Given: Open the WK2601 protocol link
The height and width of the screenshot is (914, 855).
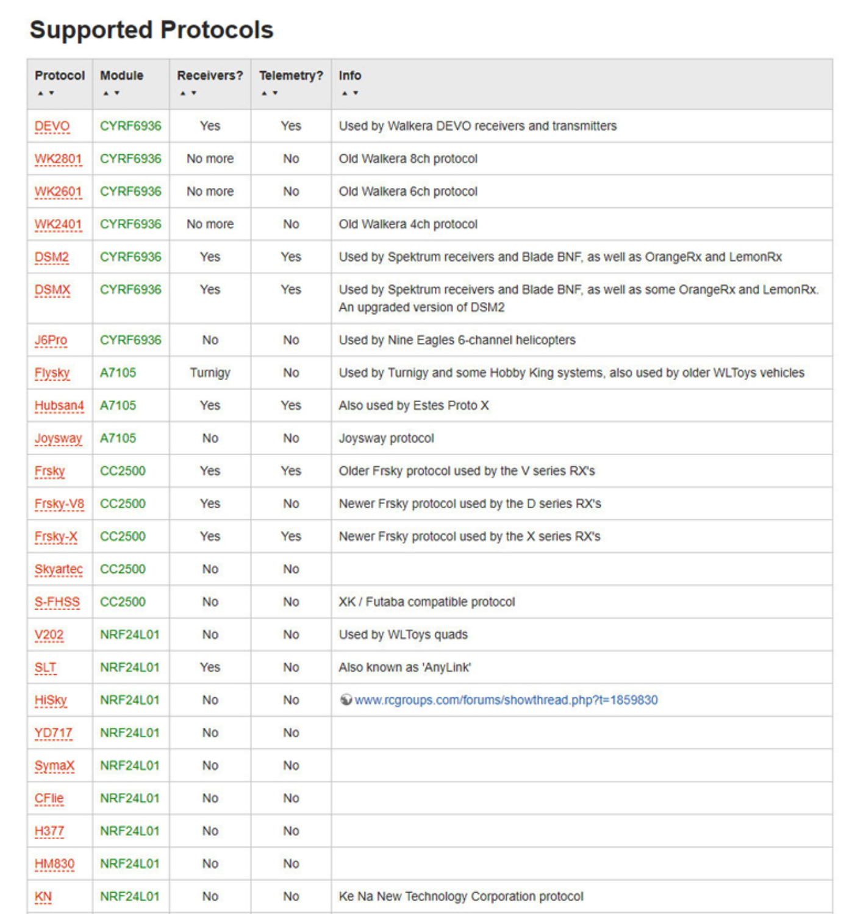Looking at the screenshot, I should point(58,192).
